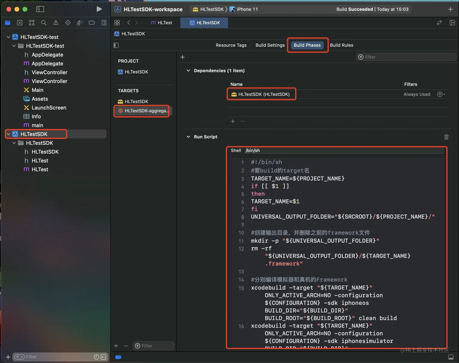Collapse the Dependencies section
Image resolution: width=459 pixels, height=363 pixels.
188,71
